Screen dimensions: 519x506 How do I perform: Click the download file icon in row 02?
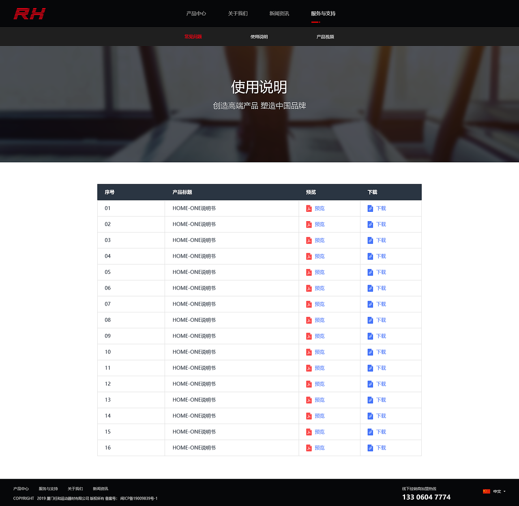point(370,224)
